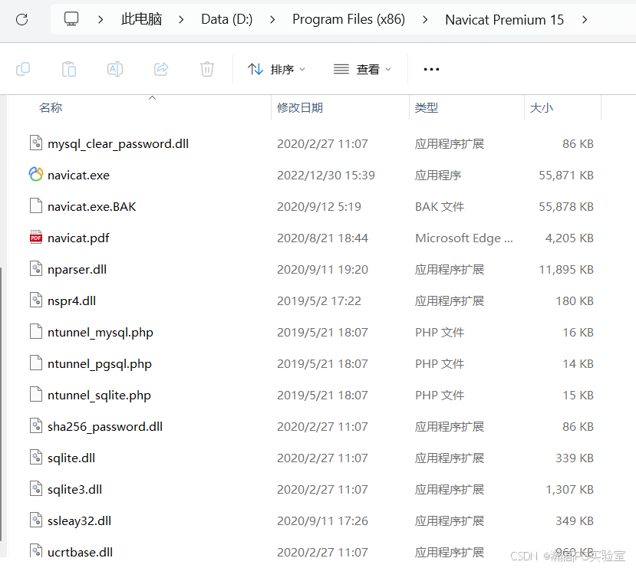Click the ntunnel_pgsql.php file icon
Viewport: 636px width, 568px height.
click(36, 363)
